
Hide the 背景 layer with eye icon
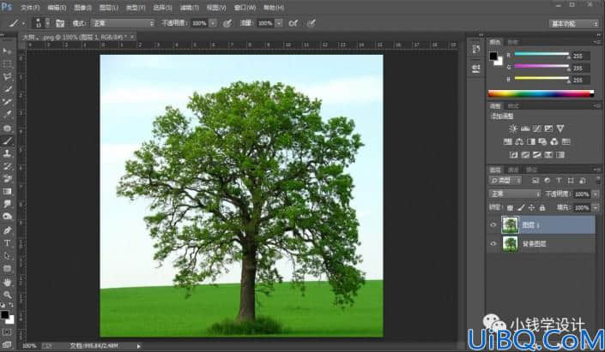(x=493, y=243)
